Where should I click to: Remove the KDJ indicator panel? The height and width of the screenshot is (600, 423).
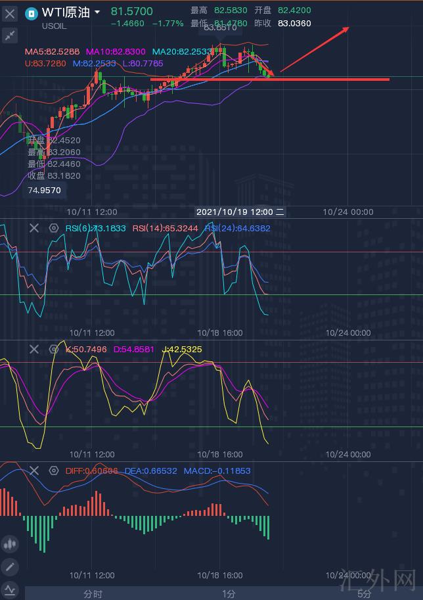[34, 350]
